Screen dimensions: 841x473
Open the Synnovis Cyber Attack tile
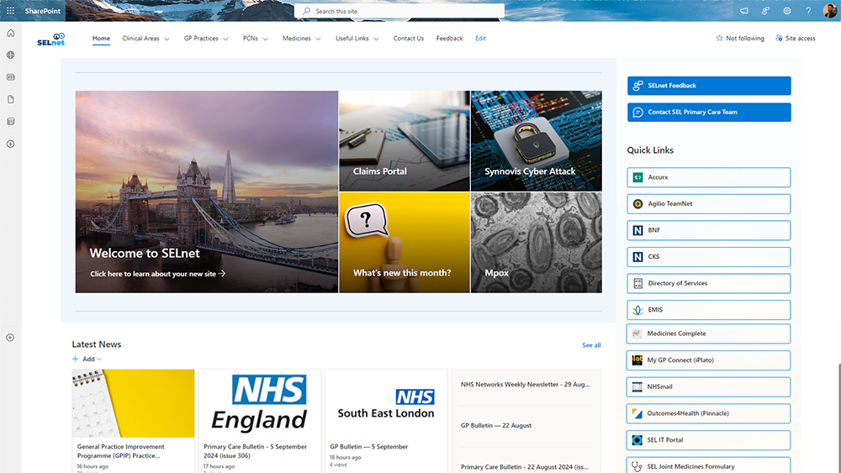pos(537,141)
